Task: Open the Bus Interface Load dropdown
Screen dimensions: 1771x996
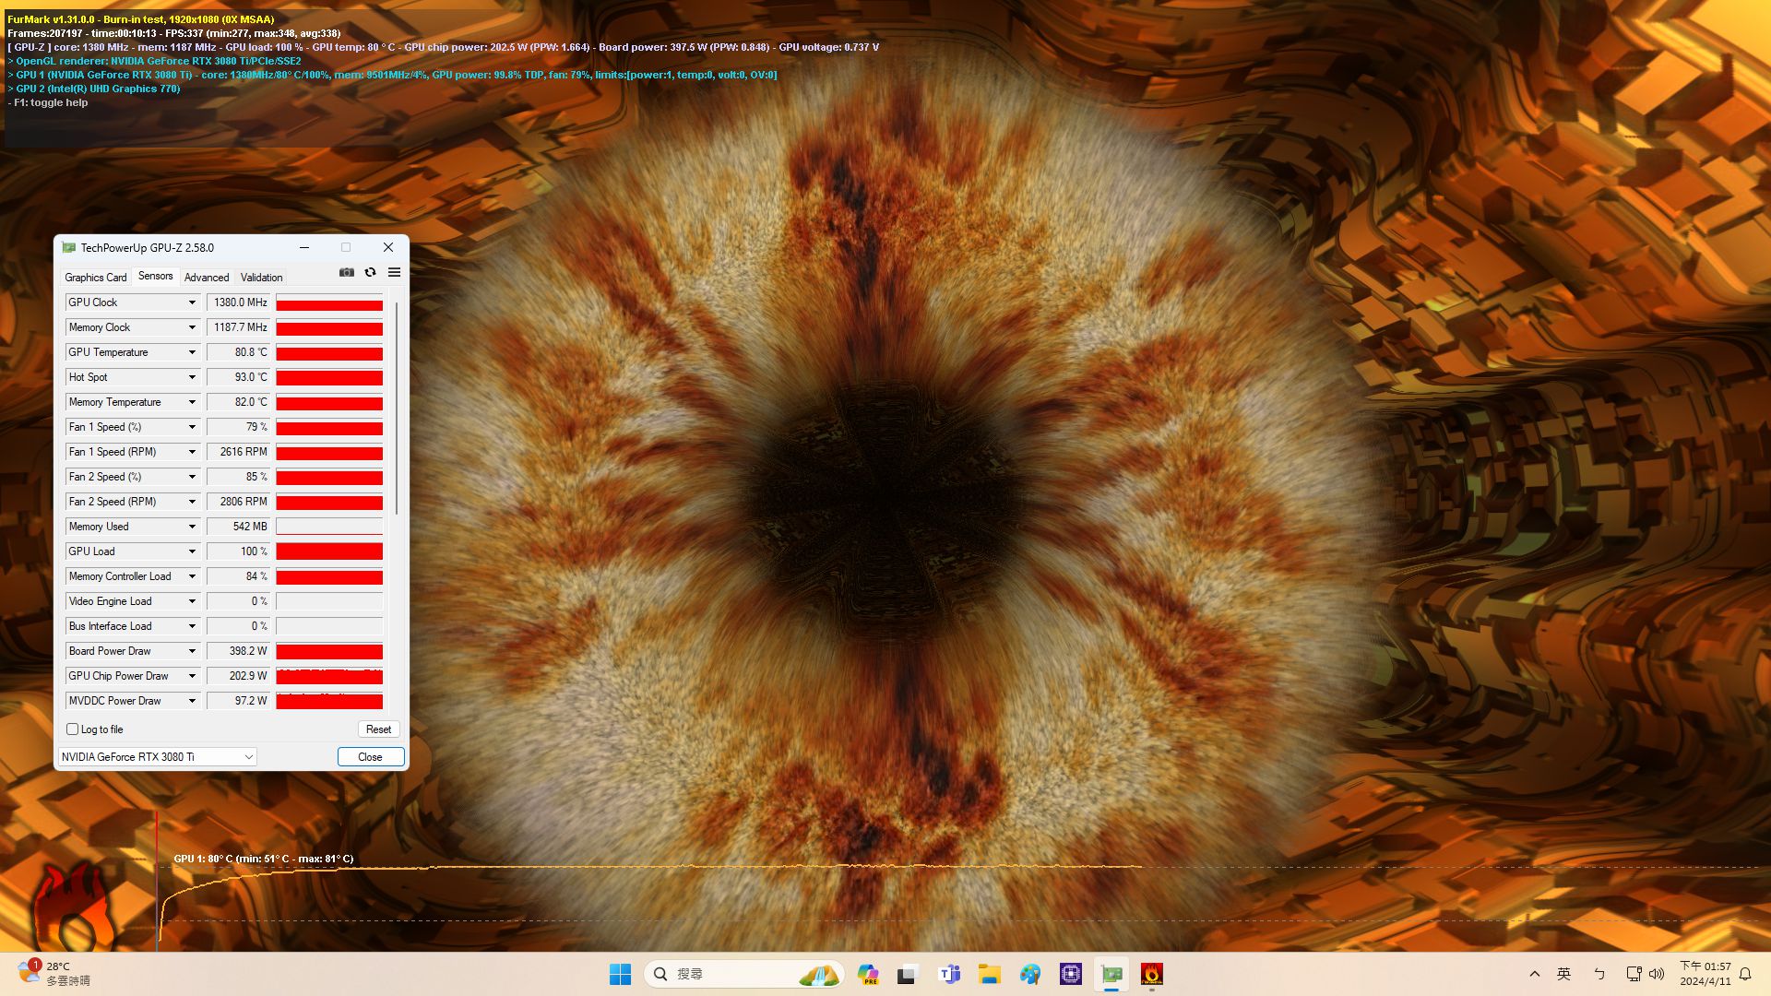Action: pyautogui.click(x=192, y=626)
